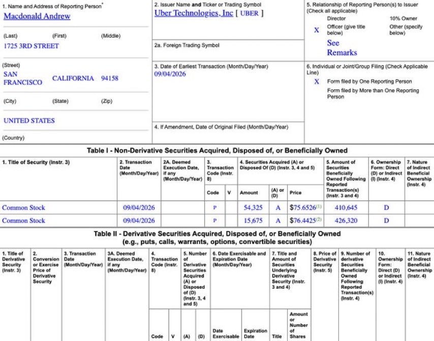This screenshot has height=341, width=434.
Task: Toggle the X beside Form filed by One Reporting Person
Action: pos(317,81)
